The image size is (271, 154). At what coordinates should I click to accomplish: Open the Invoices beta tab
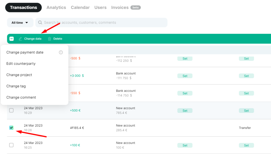(126, 8)
